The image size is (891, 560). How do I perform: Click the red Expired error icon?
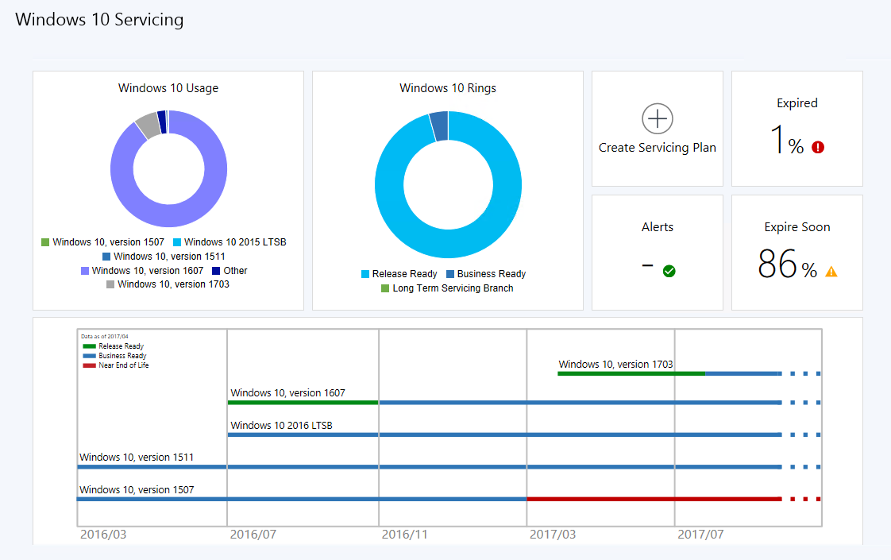818,147
